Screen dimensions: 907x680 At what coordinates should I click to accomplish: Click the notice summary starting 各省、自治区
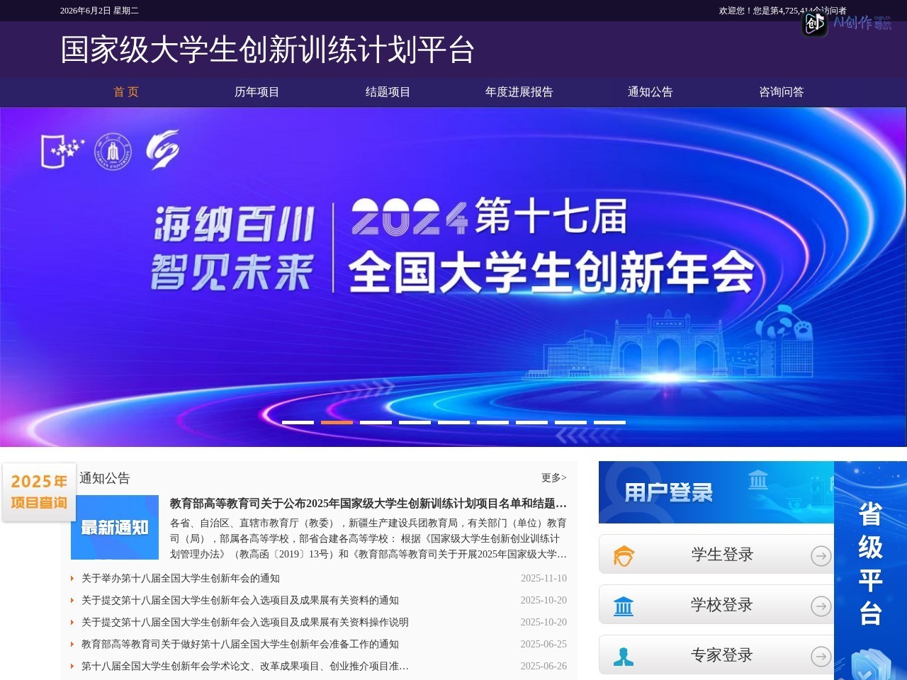click(368, 538)
